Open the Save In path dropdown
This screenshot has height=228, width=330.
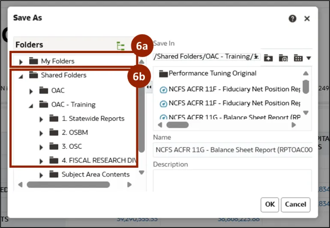point(256,56)
